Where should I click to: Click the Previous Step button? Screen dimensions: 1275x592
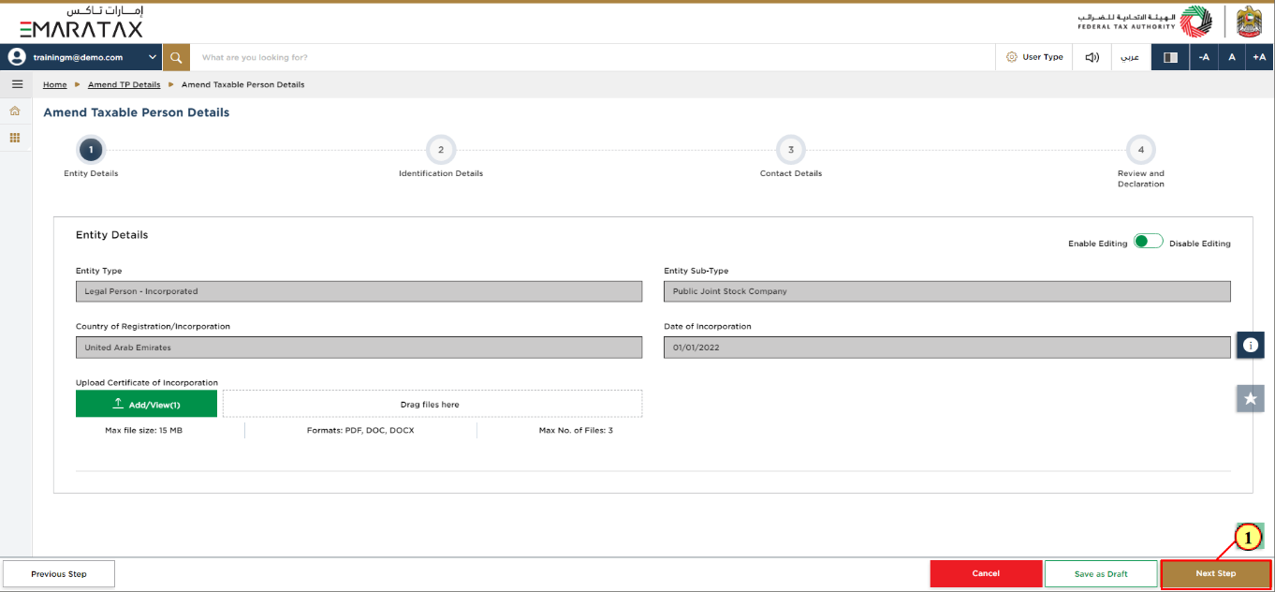click(59, 573)
